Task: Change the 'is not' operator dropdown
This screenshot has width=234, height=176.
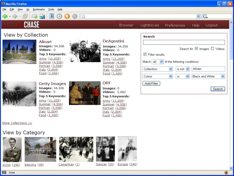Action: (x=183, y=69)
